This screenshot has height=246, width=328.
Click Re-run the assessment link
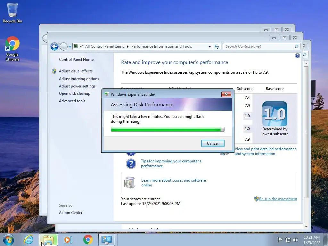click(278, 199)
